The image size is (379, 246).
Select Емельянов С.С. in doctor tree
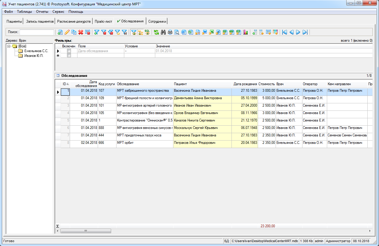click(36, 51)
